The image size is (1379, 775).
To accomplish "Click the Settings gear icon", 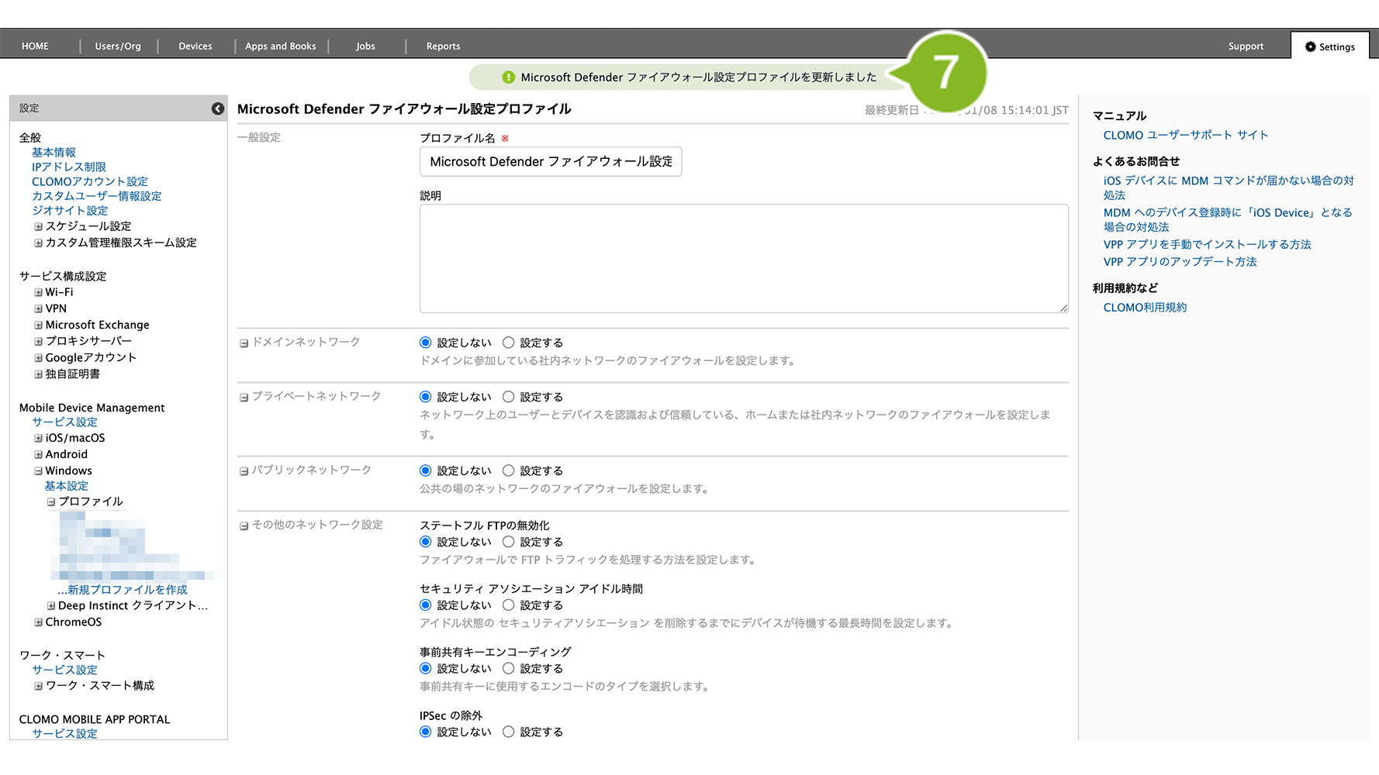I will tap(1310, 46).
